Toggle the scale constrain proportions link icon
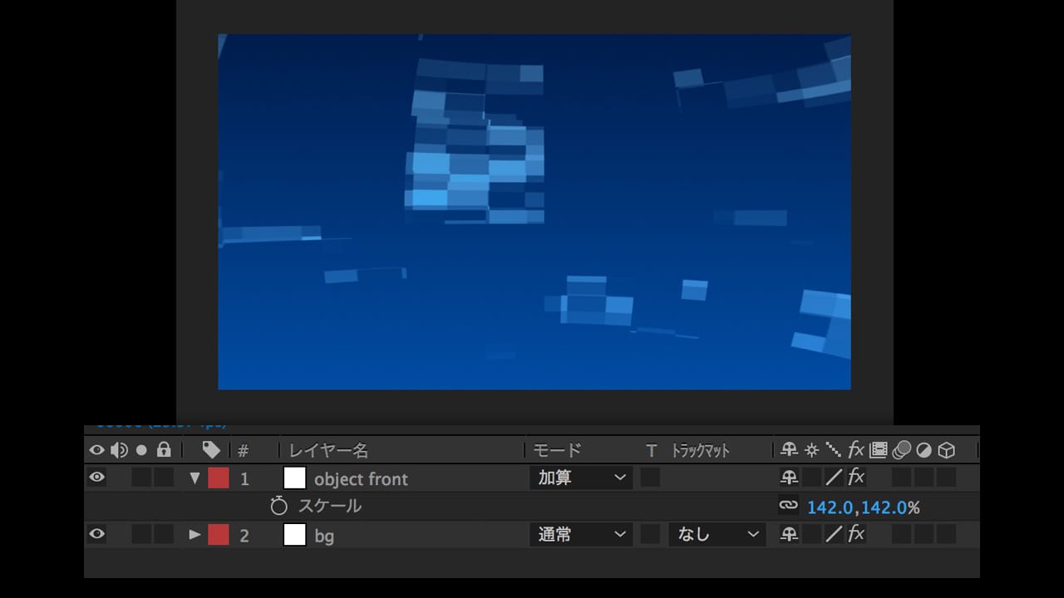The width and height of the screenshot is (1064, 598). tap(788, 506)
